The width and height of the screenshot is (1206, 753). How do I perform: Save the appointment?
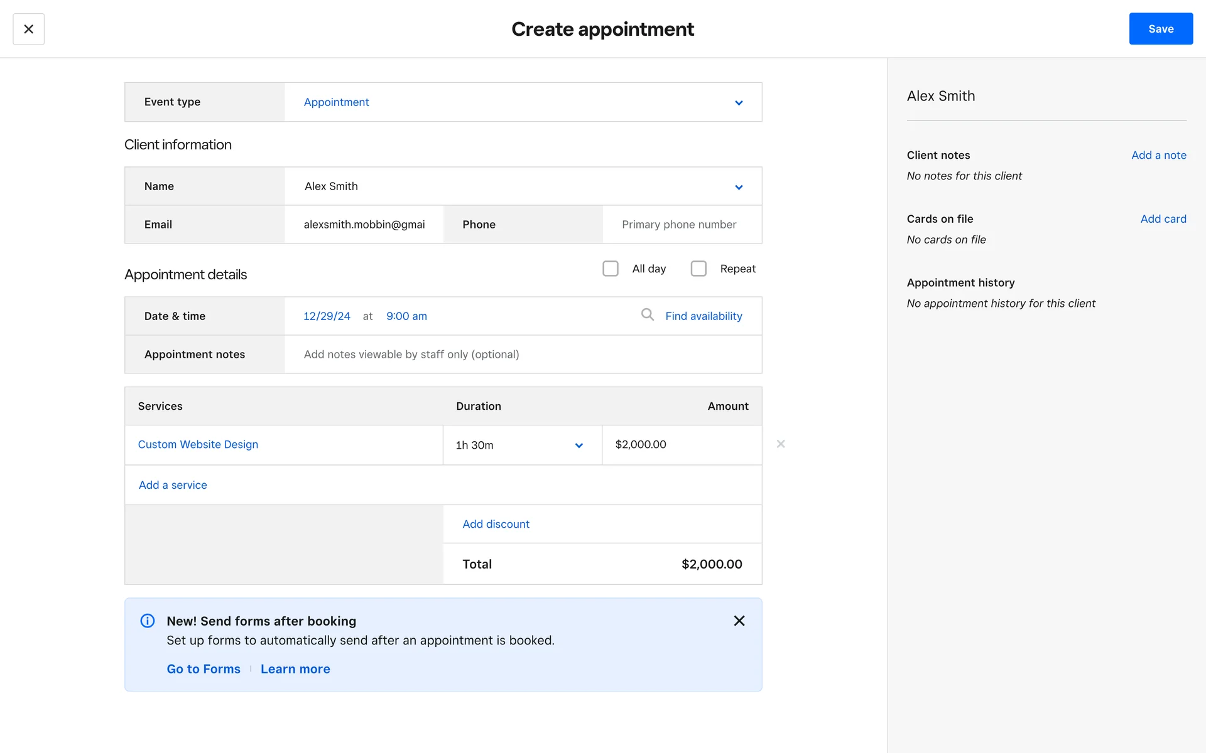click(1160, 29)
